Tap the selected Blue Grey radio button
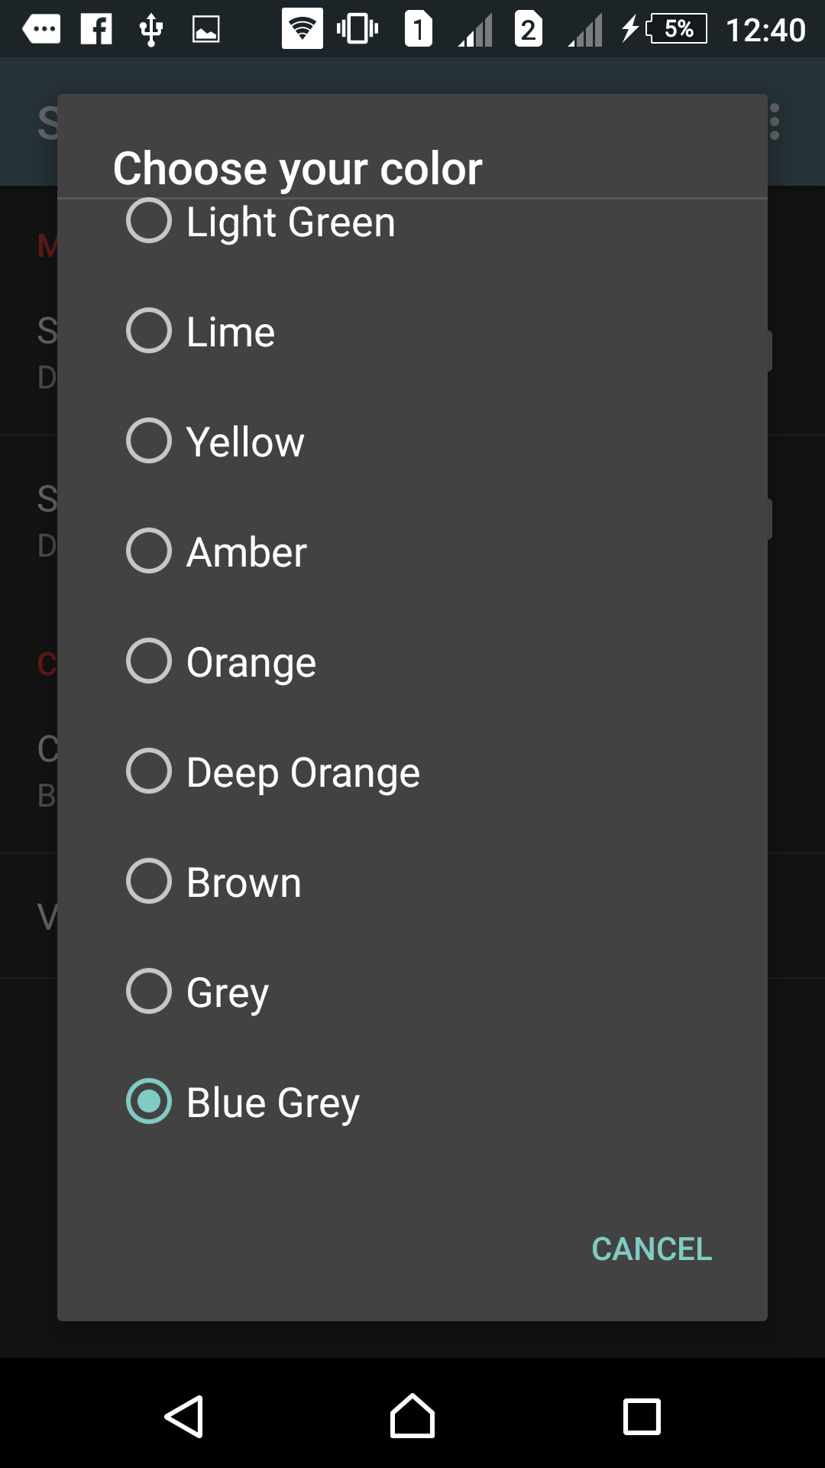This screenshot has height=1468, width=825. coord(149,1101)
